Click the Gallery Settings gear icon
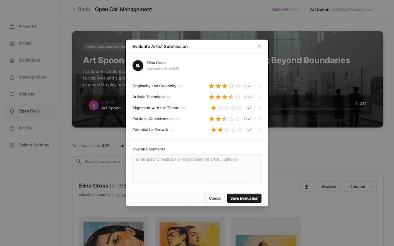The image size is (394, 246). tap(12, 145)
